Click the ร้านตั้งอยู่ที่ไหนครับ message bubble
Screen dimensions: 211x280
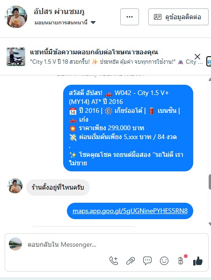pos(58,187)
